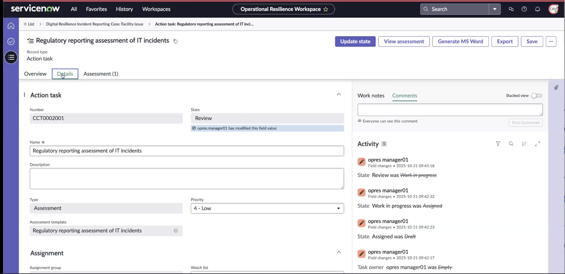Open the All menu

pos(74,9)
